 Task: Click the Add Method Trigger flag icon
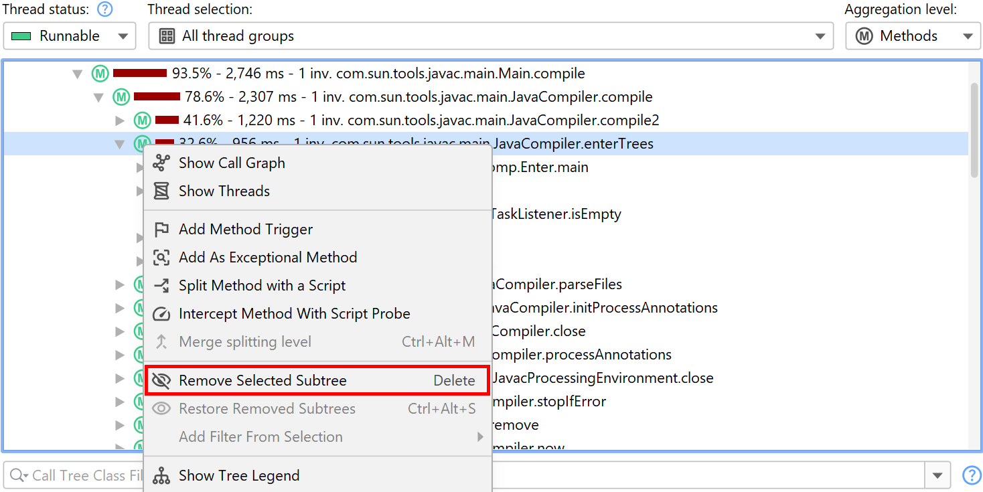[161, 230]
